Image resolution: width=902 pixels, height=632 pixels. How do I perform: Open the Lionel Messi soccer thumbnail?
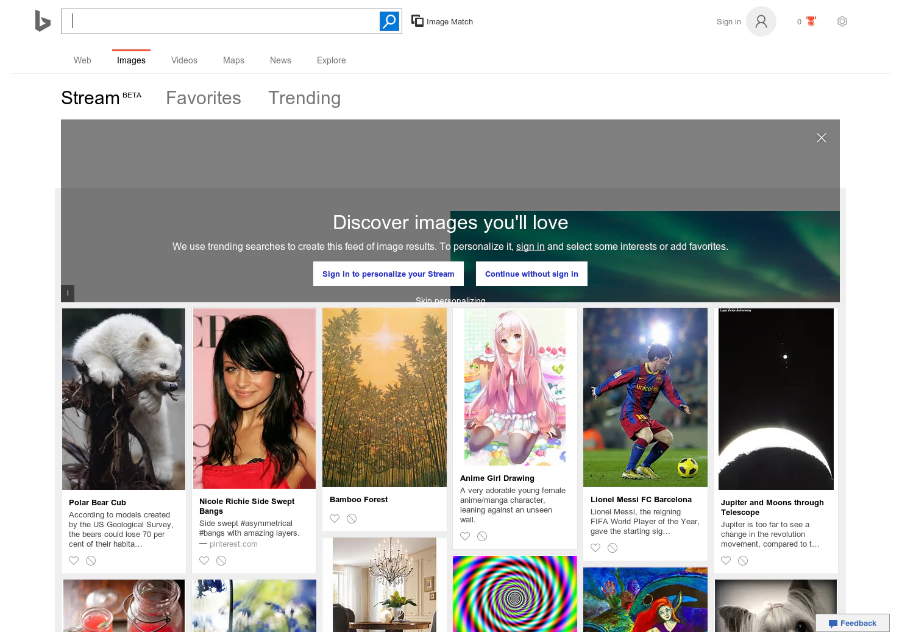645,397
